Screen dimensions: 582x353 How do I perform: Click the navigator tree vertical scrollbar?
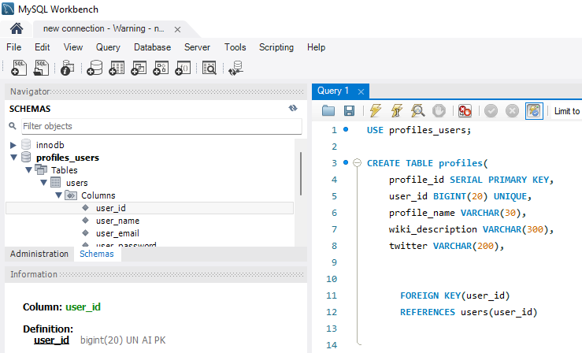point(301,173)
